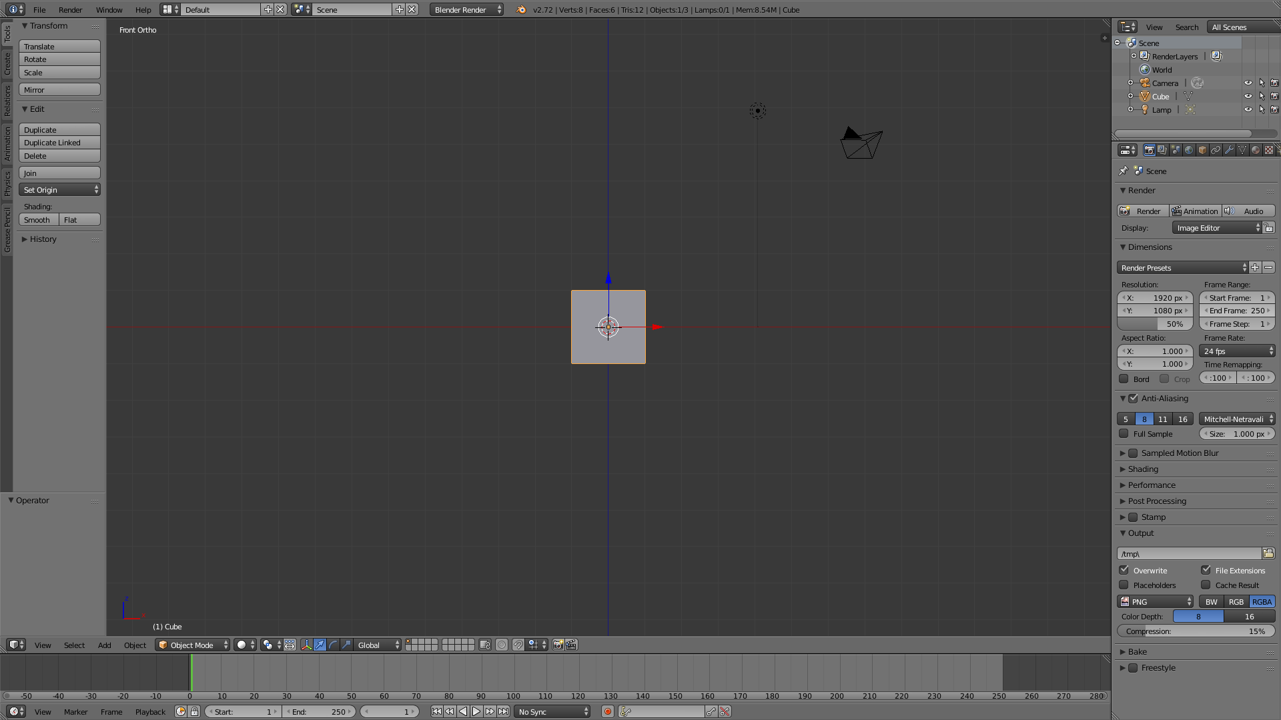
Task: Click the OpenGL render camera icon
Action: 558,645
